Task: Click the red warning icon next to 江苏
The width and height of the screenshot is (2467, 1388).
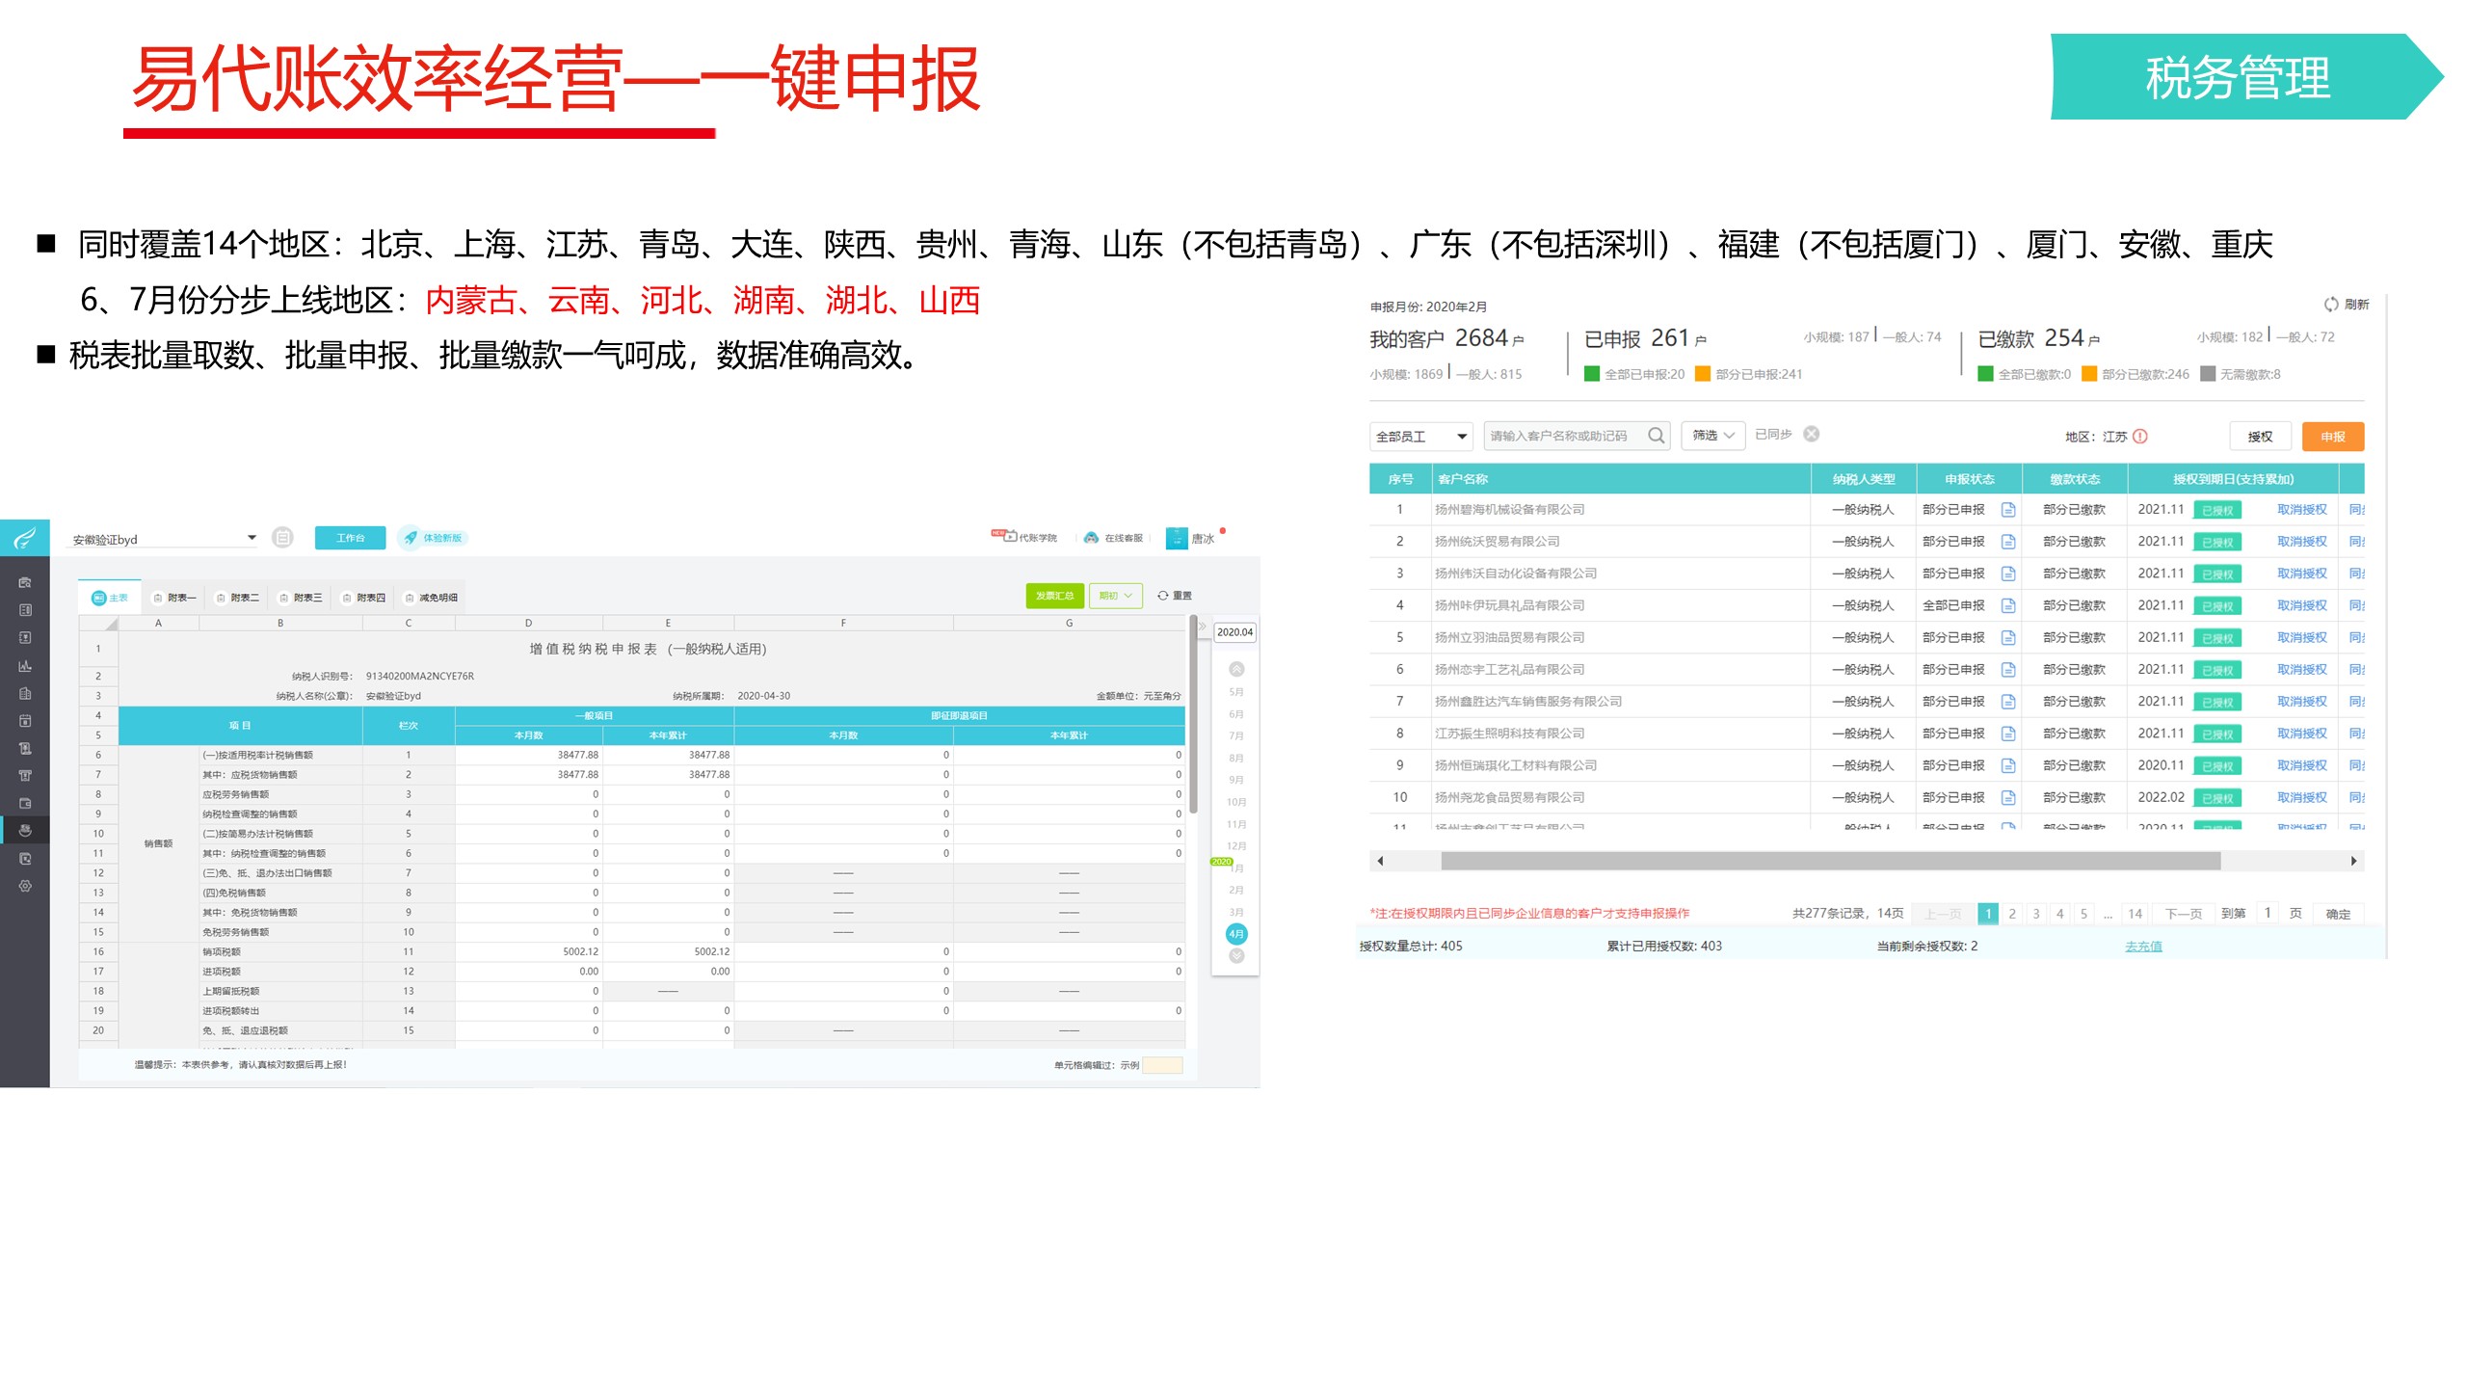Action: tap(2140, 437)
